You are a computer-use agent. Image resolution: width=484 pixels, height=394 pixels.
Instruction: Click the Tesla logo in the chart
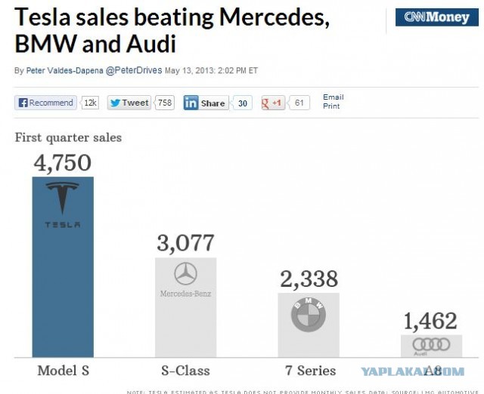pyautogui.click(x=63, y=204)
